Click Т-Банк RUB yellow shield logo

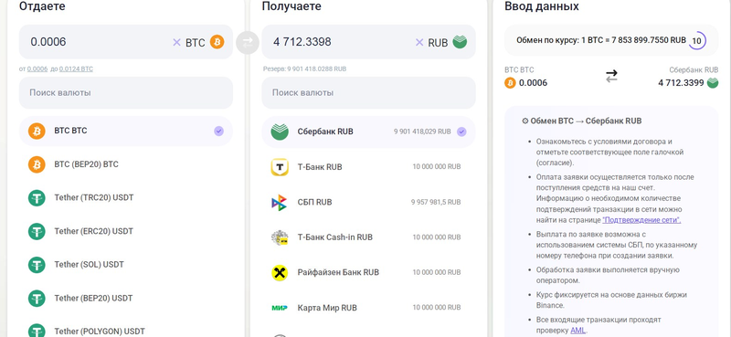tap(280, 167)
